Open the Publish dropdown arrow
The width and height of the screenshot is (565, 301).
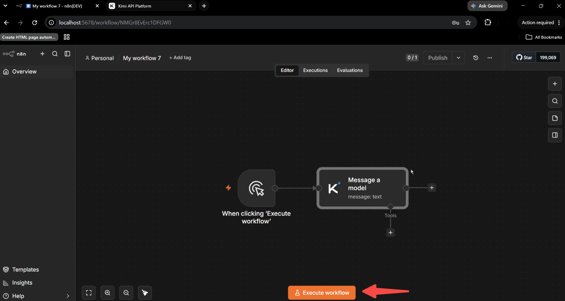pyautogui.click(x=458, y=58)
